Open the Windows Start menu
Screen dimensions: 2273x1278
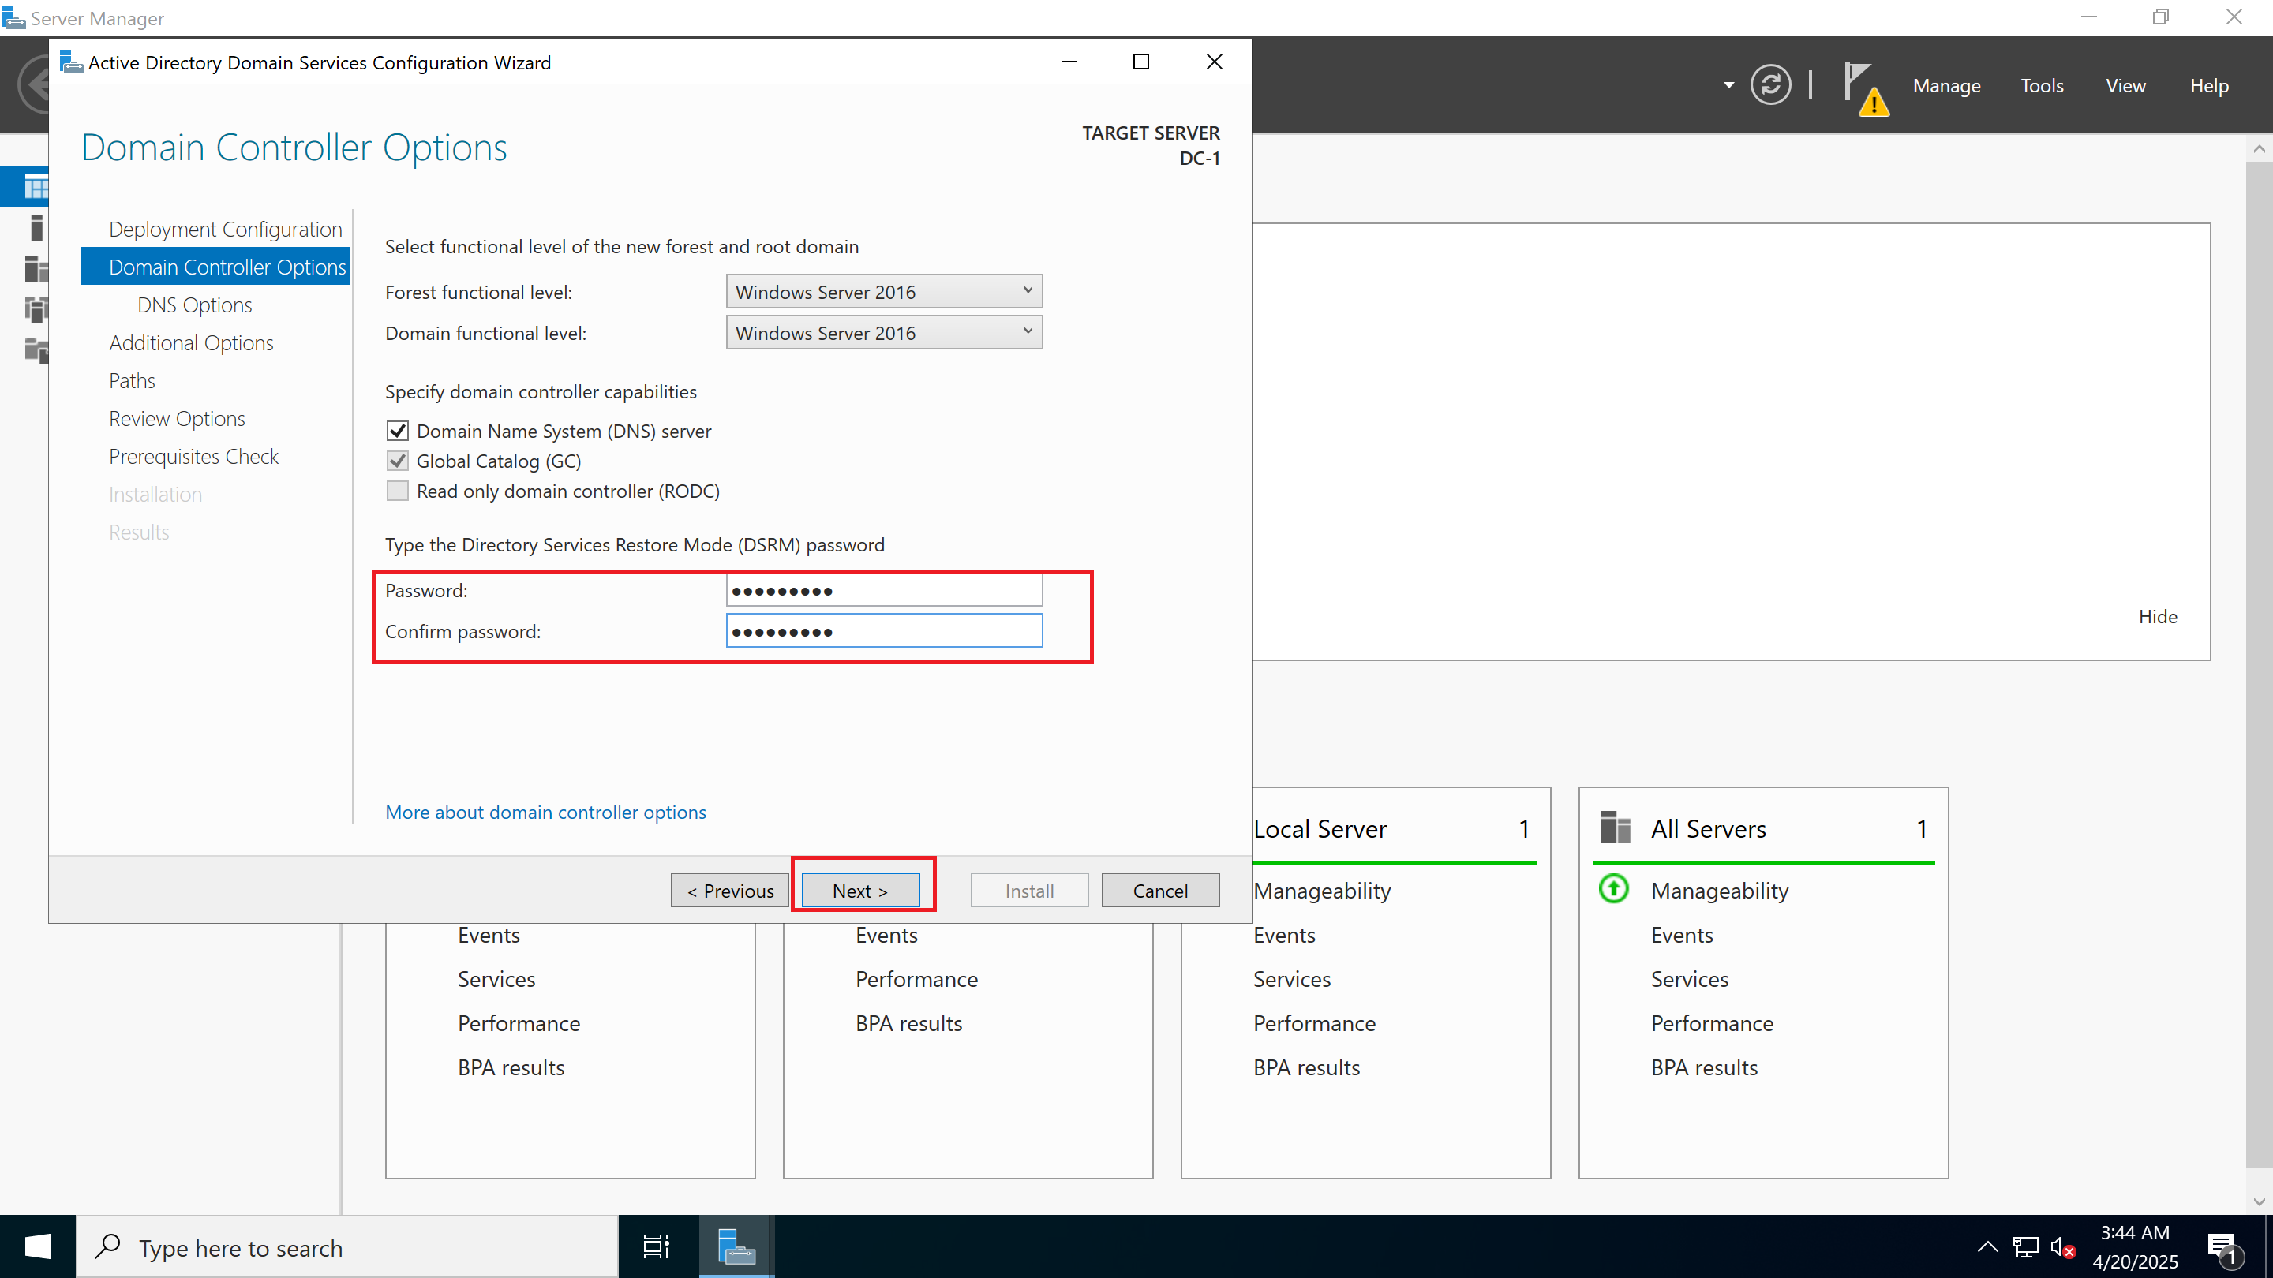37,1246
